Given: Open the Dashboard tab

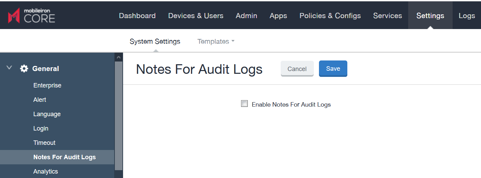Looking at the screenshot, I should (137, 16).
